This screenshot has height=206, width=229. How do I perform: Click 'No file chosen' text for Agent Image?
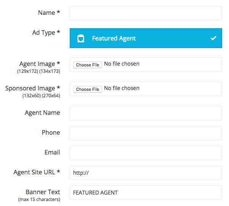coord(122,64)
